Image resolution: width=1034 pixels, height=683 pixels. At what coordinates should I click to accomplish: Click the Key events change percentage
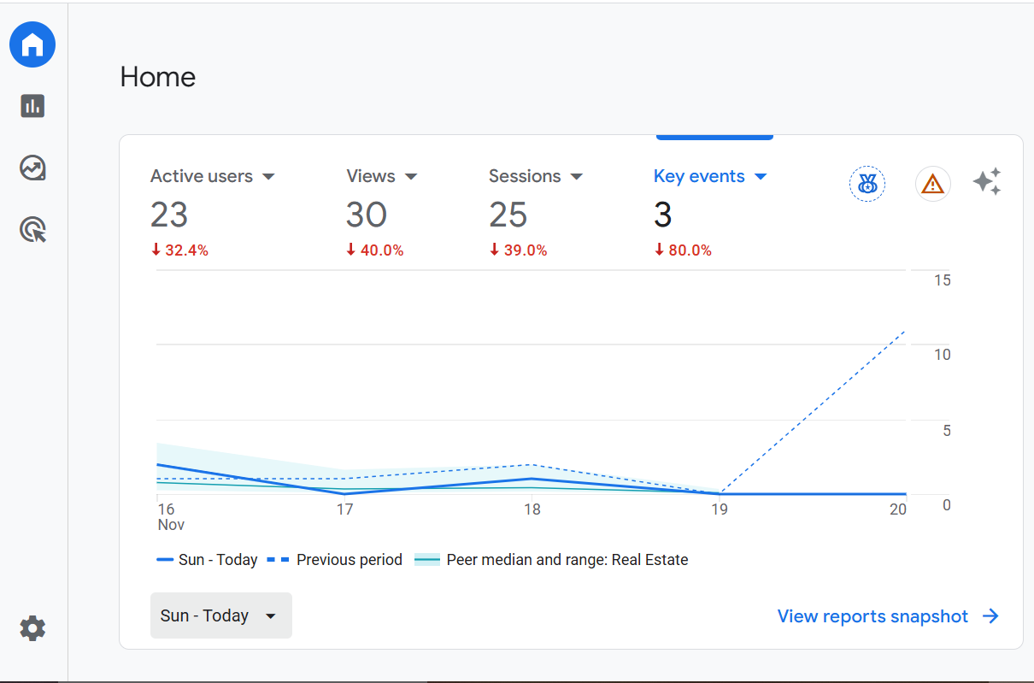[x=683, y=250]
